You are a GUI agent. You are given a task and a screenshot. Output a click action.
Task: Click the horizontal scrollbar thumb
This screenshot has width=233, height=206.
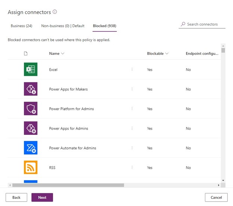[x=68, y=185]
